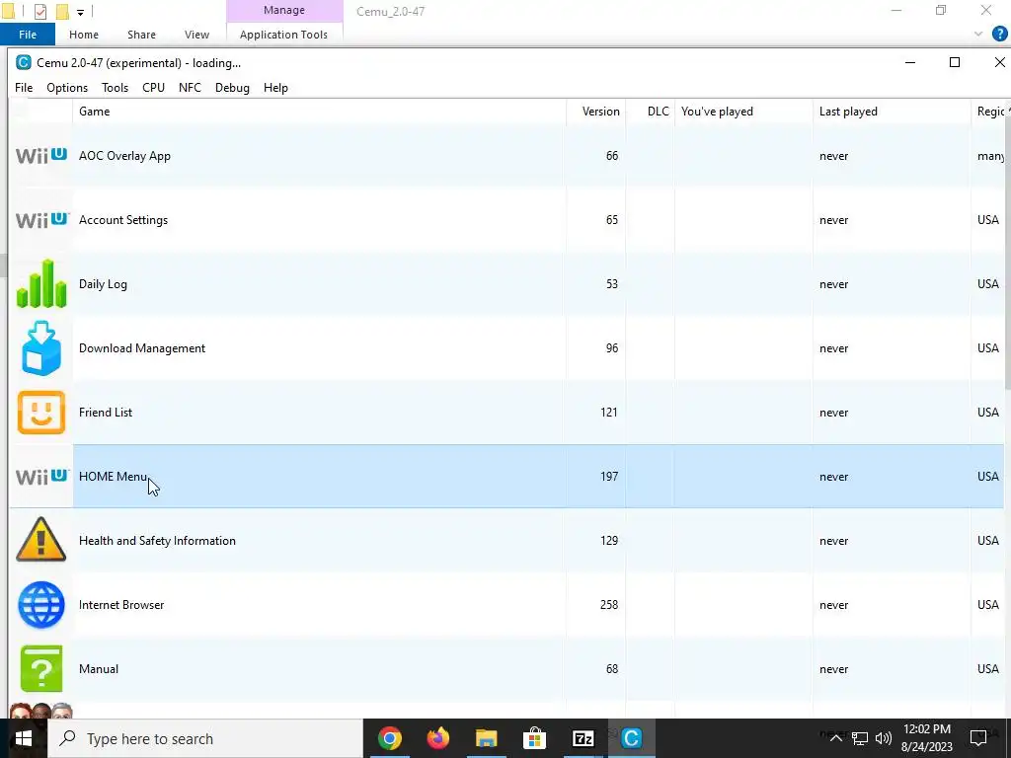Open Microsoft Store from the taskbar

click(534, 738)
